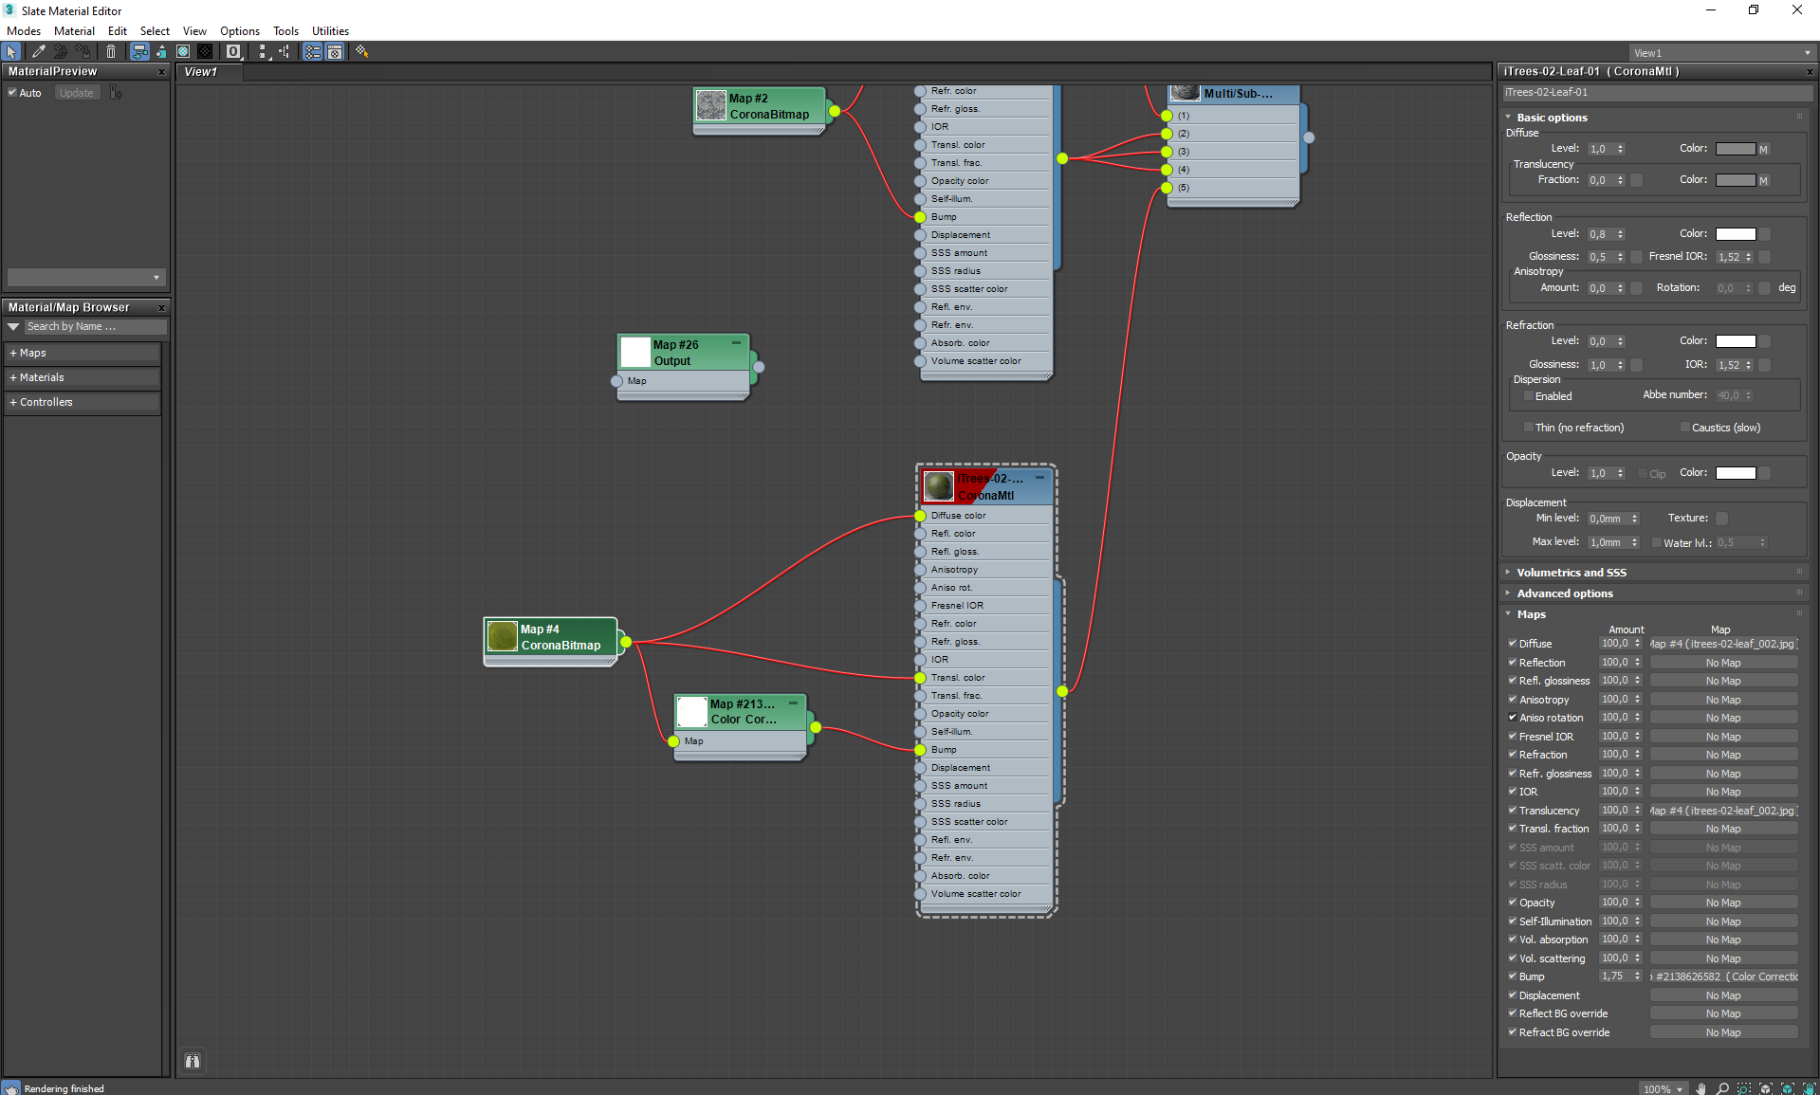The height and width of the screenshot is (1095, 1820).
Task: Pick material from object with eyedropper
Action: point(39,52)
